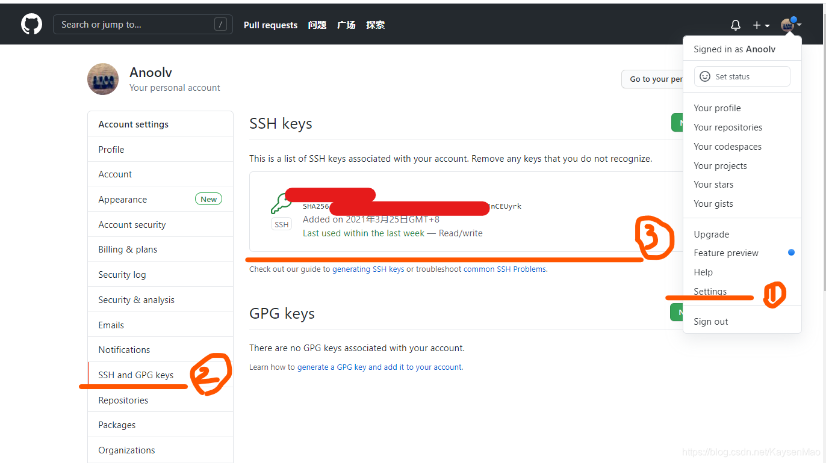
Task: Click the Anoolv profile avatar image
Action: tap(103, 79)
